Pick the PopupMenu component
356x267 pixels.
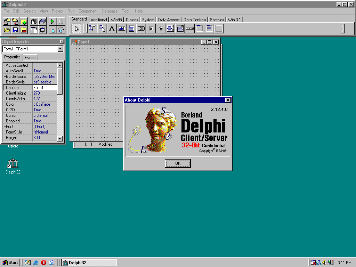[102, 29]
